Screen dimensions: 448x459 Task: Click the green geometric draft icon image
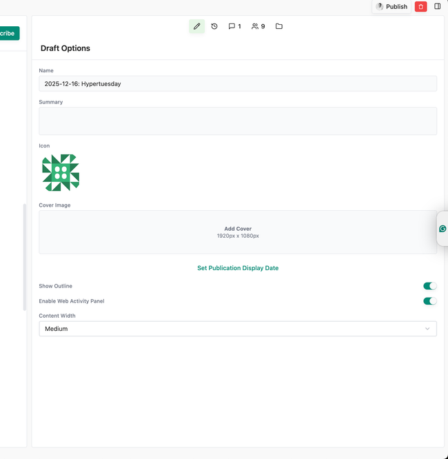61,172
